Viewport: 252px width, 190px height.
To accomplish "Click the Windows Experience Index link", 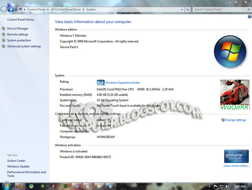I will tap(123, 83).
